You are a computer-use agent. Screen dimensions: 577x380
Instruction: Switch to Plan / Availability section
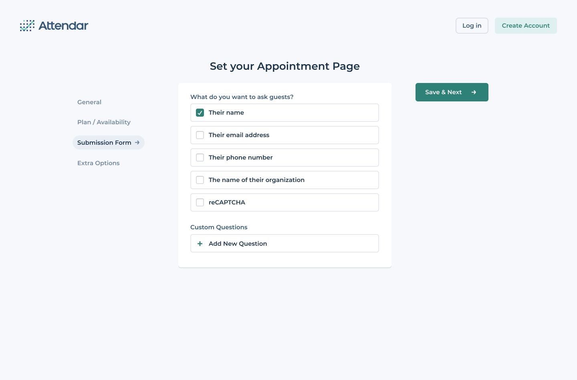[x=104, y=122]
